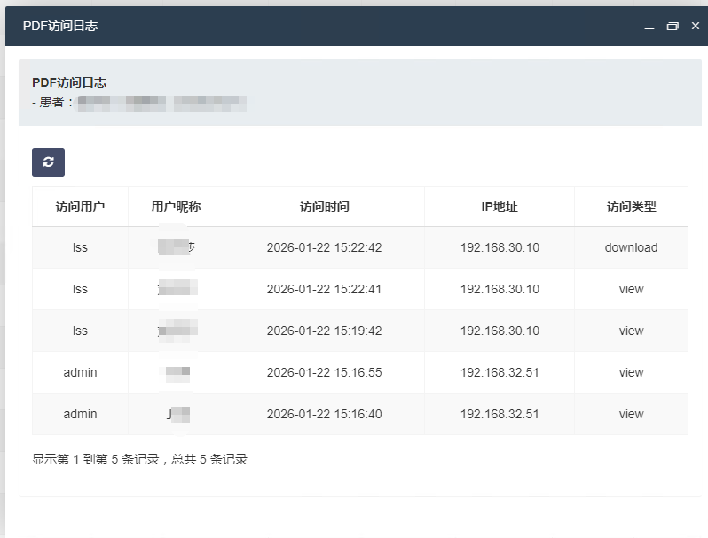The image size is (708, 538).
Task: Click the PDF访问日志 title in the dialog header bar
Action: point(60,27)
